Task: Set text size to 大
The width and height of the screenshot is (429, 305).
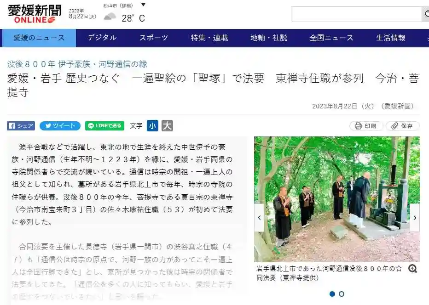Action: 167,125
